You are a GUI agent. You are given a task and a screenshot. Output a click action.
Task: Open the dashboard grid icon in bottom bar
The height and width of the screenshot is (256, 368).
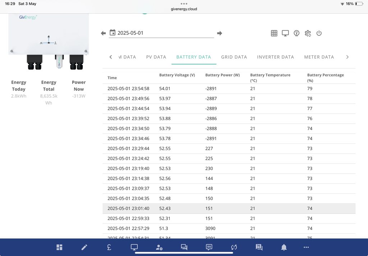coord(59,247)
